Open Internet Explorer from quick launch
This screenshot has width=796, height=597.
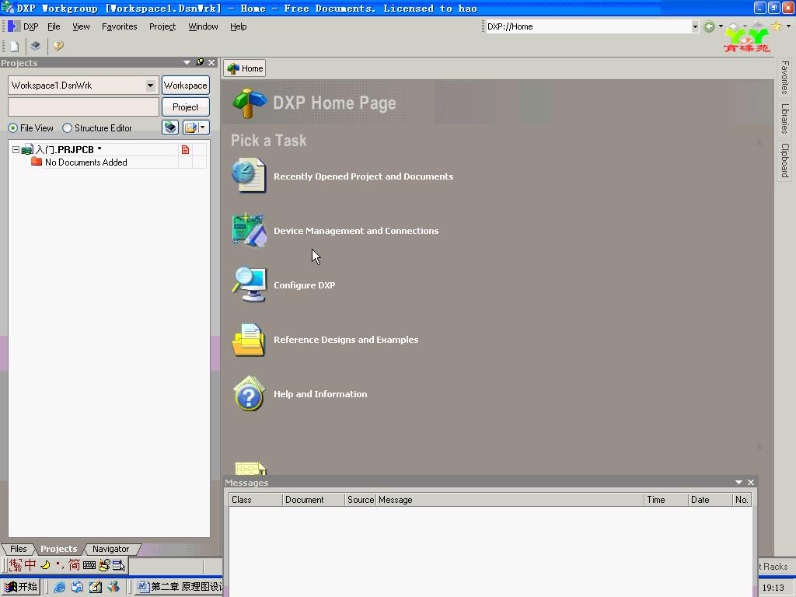[x=59, y=587]
